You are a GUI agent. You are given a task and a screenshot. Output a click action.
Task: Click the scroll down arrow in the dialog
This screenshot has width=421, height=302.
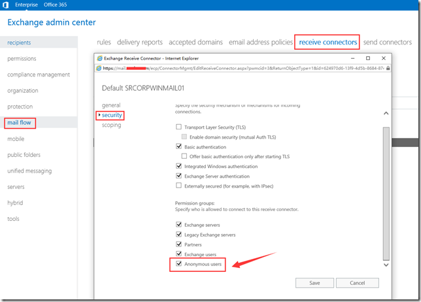[386, 265]
